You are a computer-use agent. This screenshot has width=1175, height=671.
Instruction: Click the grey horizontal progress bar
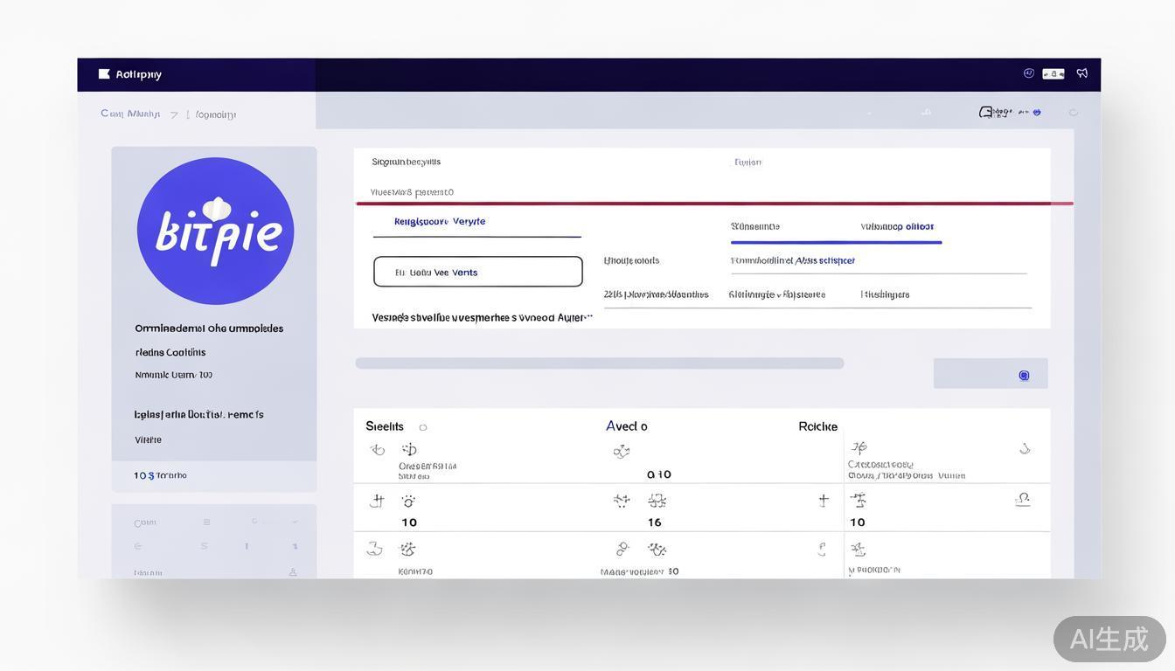599,363
